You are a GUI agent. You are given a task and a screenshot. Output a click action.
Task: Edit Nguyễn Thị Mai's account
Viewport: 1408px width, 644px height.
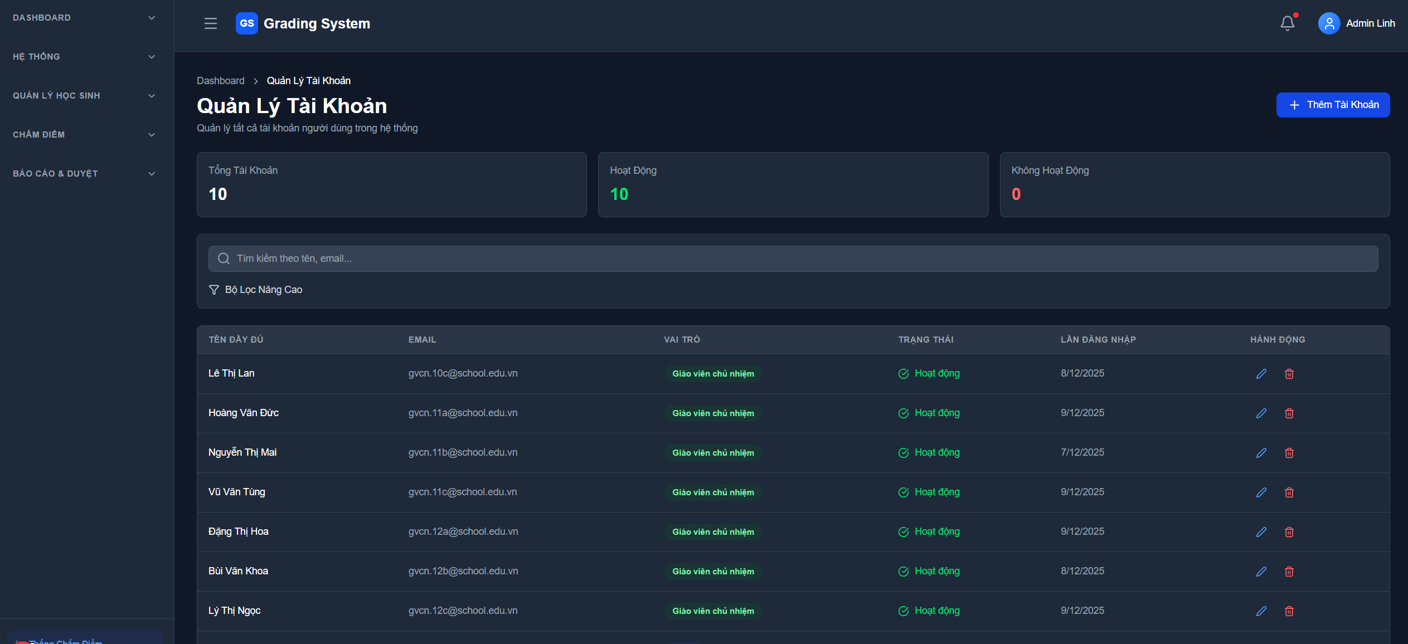tap(1261, 453)
